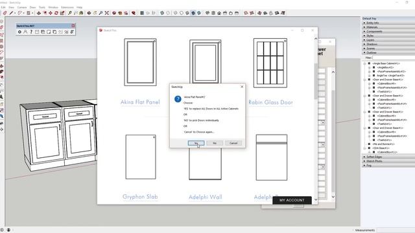Screen dimensions: 415x233
Task: Open the Line tool dropdown arrow
Action: coord(15,13)
